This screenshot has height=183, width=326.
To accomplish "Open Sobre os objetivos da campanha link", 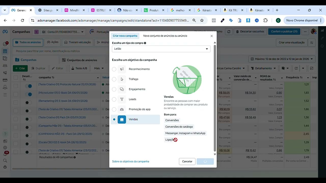I will [131, 162].
